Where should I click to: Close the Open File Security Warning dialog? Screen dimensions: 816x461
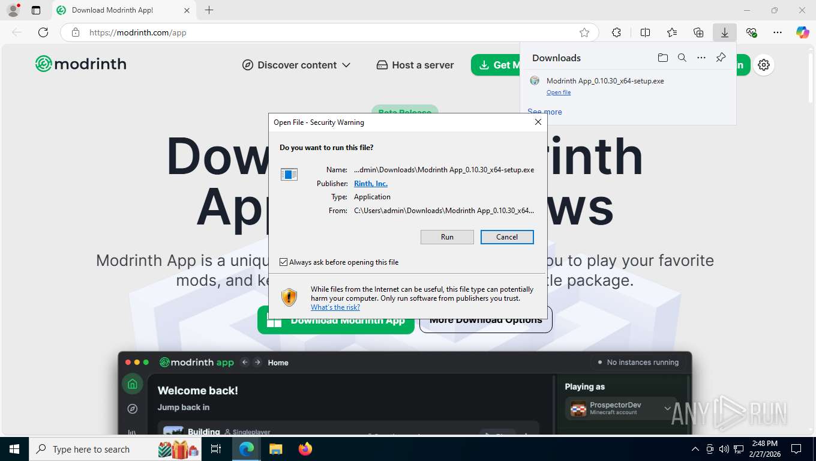(x=538, y=122)
